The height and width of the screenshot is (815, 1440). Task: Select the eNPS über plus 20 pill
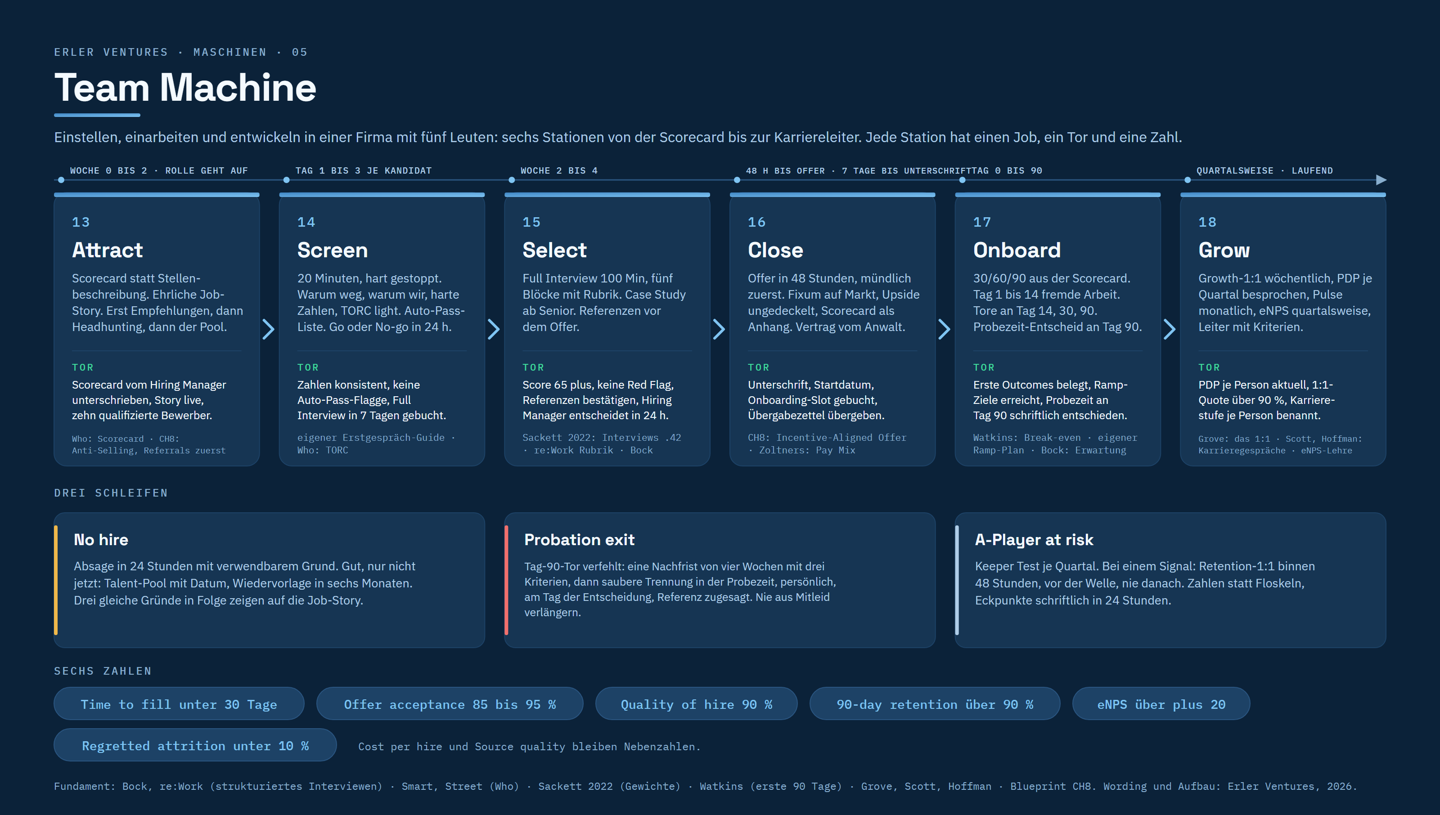(1161, 703)
